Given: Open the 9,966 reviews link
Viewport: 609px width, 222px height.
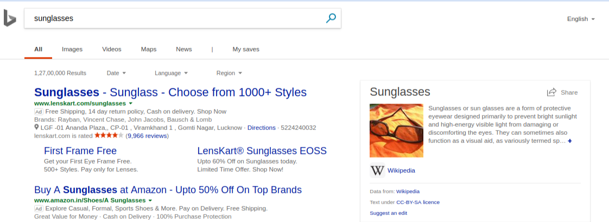Looking at the screenshot, I should point(147,135).
